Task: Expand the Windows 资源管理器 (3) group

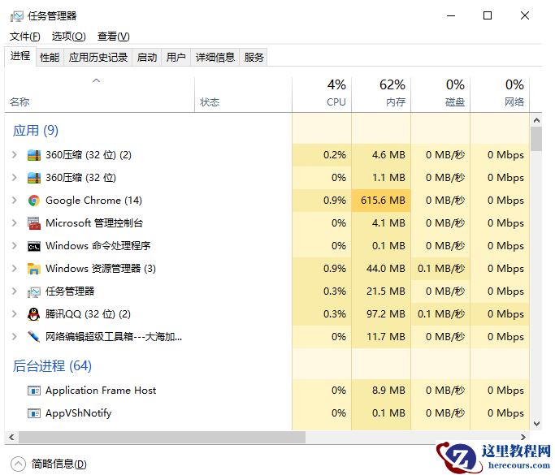Action: point(14,269)
